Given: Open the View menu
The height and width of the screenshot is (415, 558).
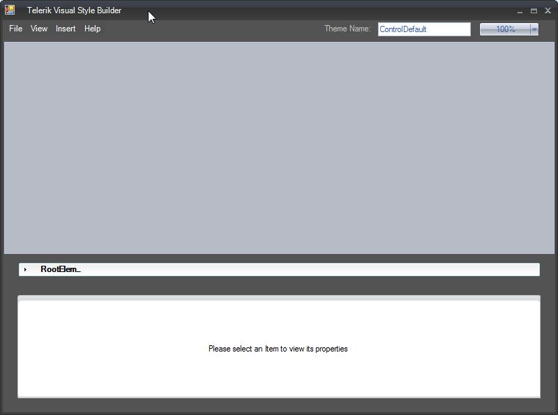Looking at the screenshot, I should click(x=39, y=29).
